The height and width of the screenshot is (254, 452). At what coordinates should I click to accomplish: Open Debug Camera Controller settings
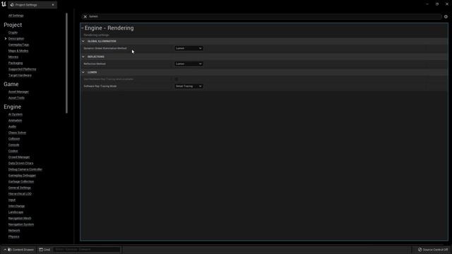click(x=25, y=169)
